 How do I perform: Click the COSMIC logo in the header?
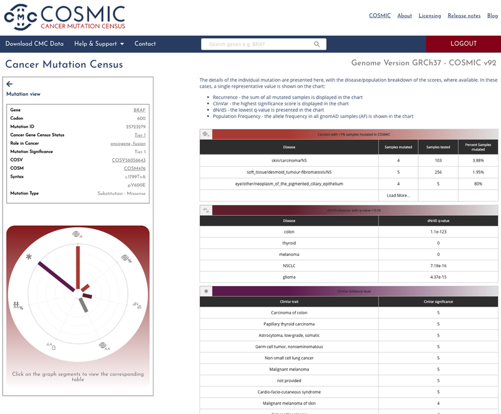click(x=65, y=18)
